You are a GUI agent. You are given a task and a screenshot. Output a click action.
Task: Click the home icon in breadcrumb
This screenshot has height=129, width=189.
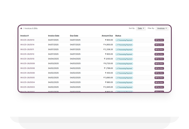coord(21,28)
